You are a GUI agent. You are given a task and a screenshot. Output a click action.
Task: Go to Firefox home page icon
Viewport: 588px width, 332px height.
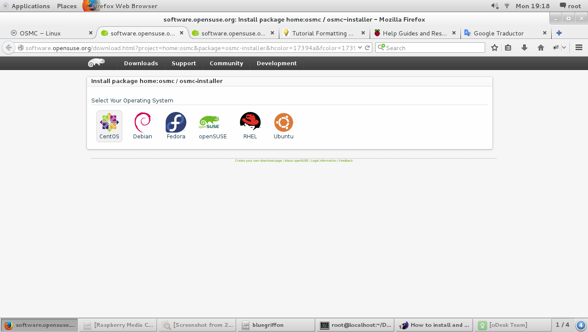541,48
